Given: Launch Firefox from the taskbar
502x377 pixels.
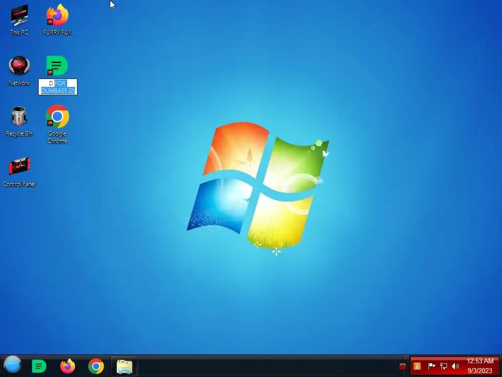Looking at the screenshot, I should coord(68,366).
